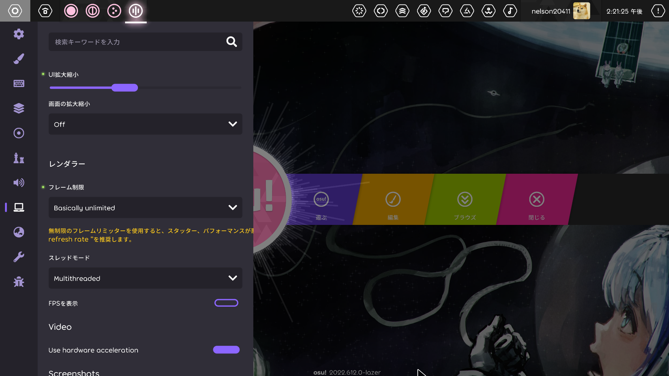
Task: Open the music player note icon
Action: coord(510,11)
